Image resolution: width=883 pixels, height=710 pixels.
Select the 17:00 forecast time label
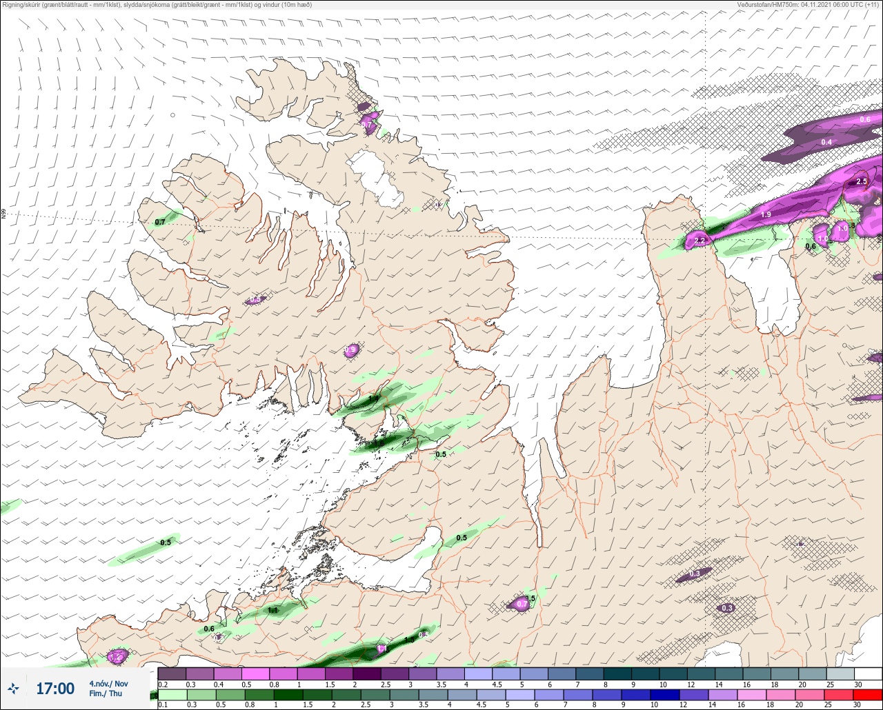(x=55, y=688)
